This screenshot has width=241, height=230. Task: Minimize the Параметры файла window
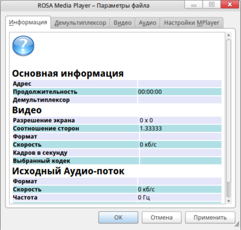coord(194,4)
